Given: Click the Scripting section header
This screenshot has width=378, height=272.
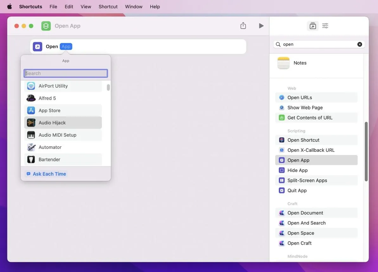Looking at the screenshot, I should (x=296, y=131).
